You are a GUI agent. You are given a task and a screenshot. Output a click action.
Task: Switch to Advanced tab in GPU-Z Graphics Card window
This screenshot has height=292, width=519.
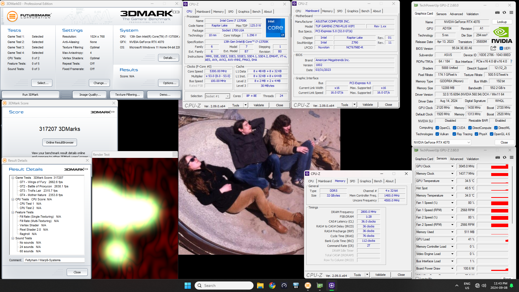tap(456, 14)
